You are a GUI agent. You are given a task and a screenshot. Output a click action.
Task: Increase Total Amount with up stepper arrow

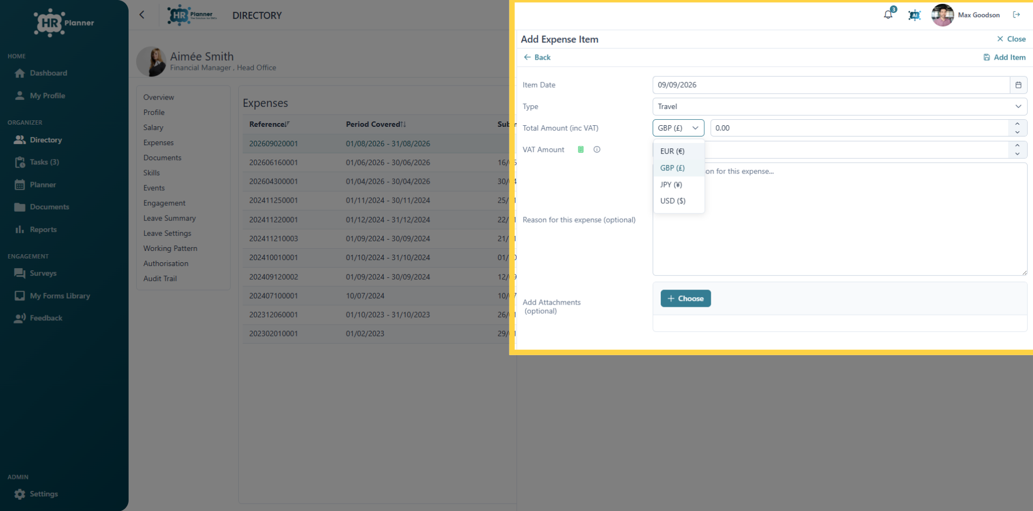(x=1017, y=124)
